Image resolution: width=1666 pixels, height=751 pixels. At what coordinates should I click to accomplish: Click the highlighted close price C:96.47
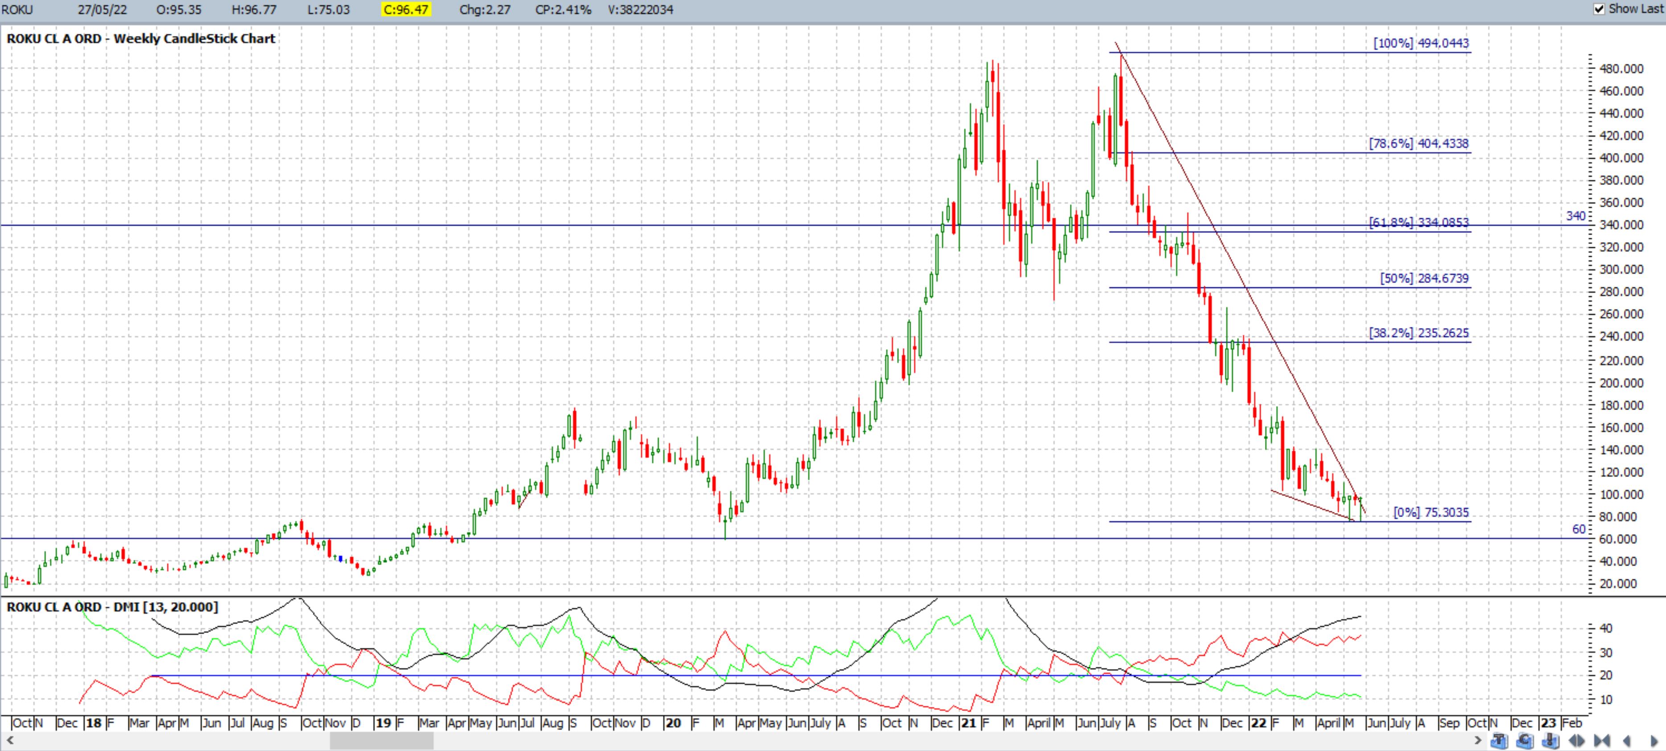[x=405, y=10]
